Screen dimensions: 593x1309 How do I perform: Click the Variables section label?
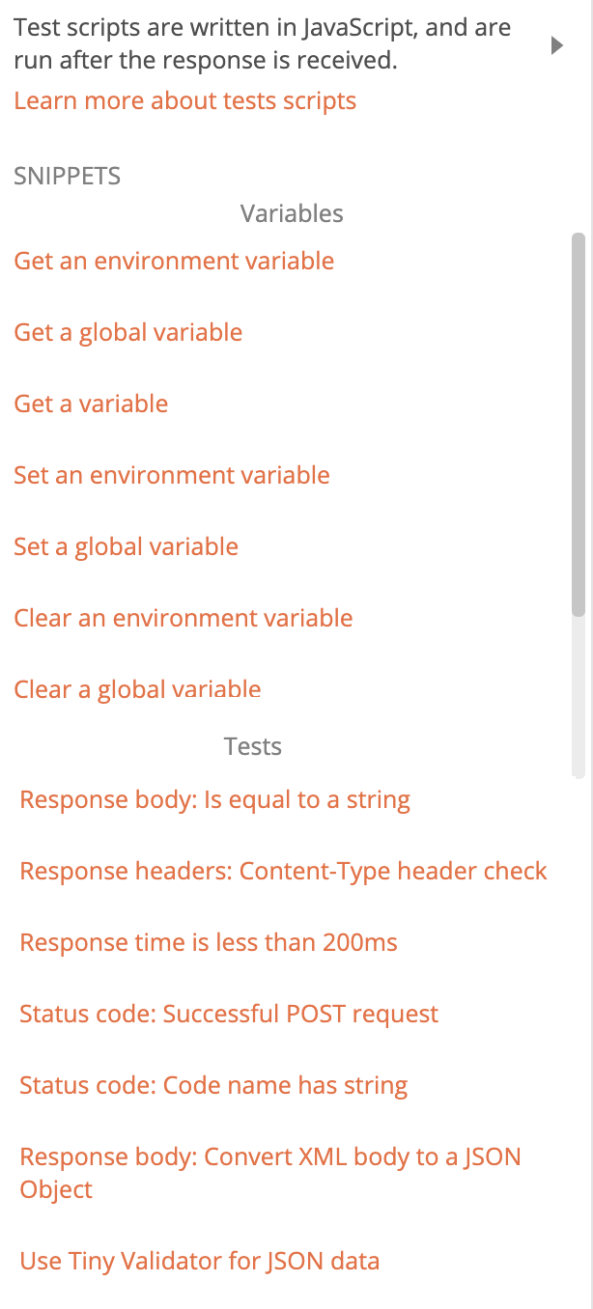tap(292, 213)
